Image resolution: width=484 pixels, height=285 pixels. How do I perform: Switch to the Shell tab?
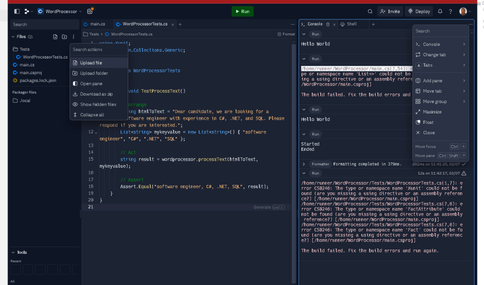point(349,24)
